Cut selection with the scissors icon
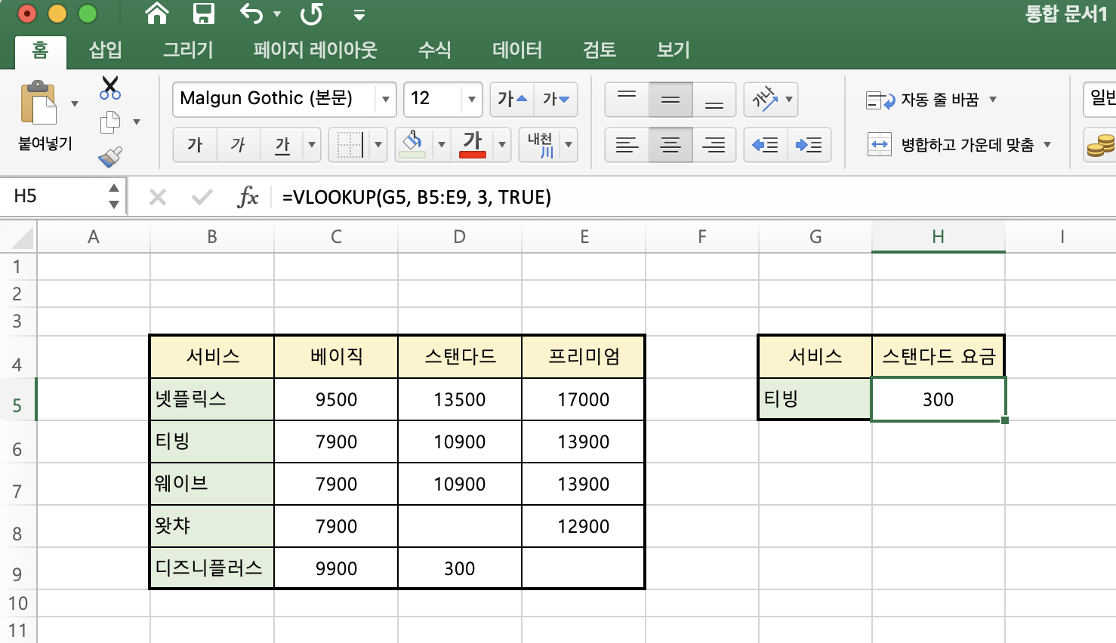 click(x=110, y=88)
